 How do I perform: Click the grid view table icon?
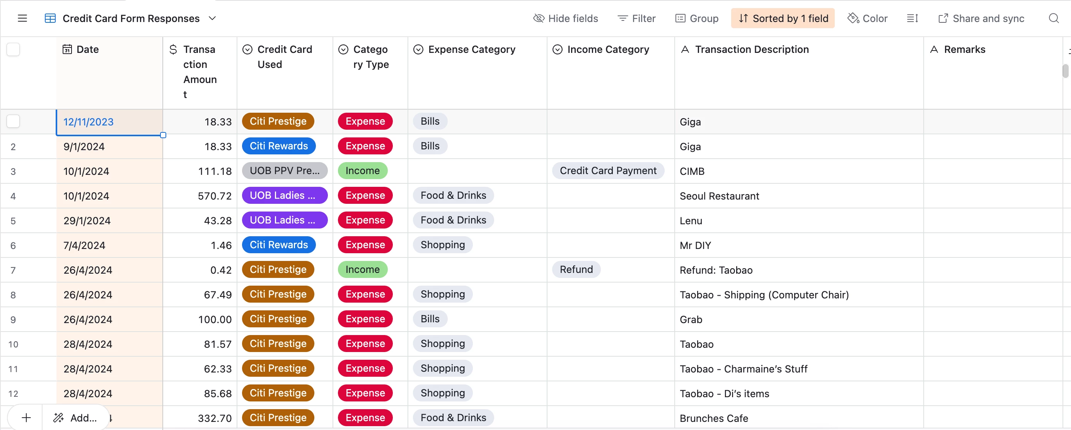point(50,18)
